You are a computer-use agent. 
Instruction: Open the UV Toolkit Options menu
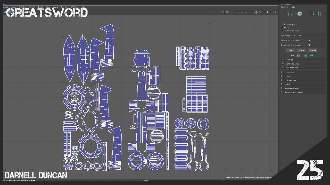pyautogui.click(x=284, y=7)
